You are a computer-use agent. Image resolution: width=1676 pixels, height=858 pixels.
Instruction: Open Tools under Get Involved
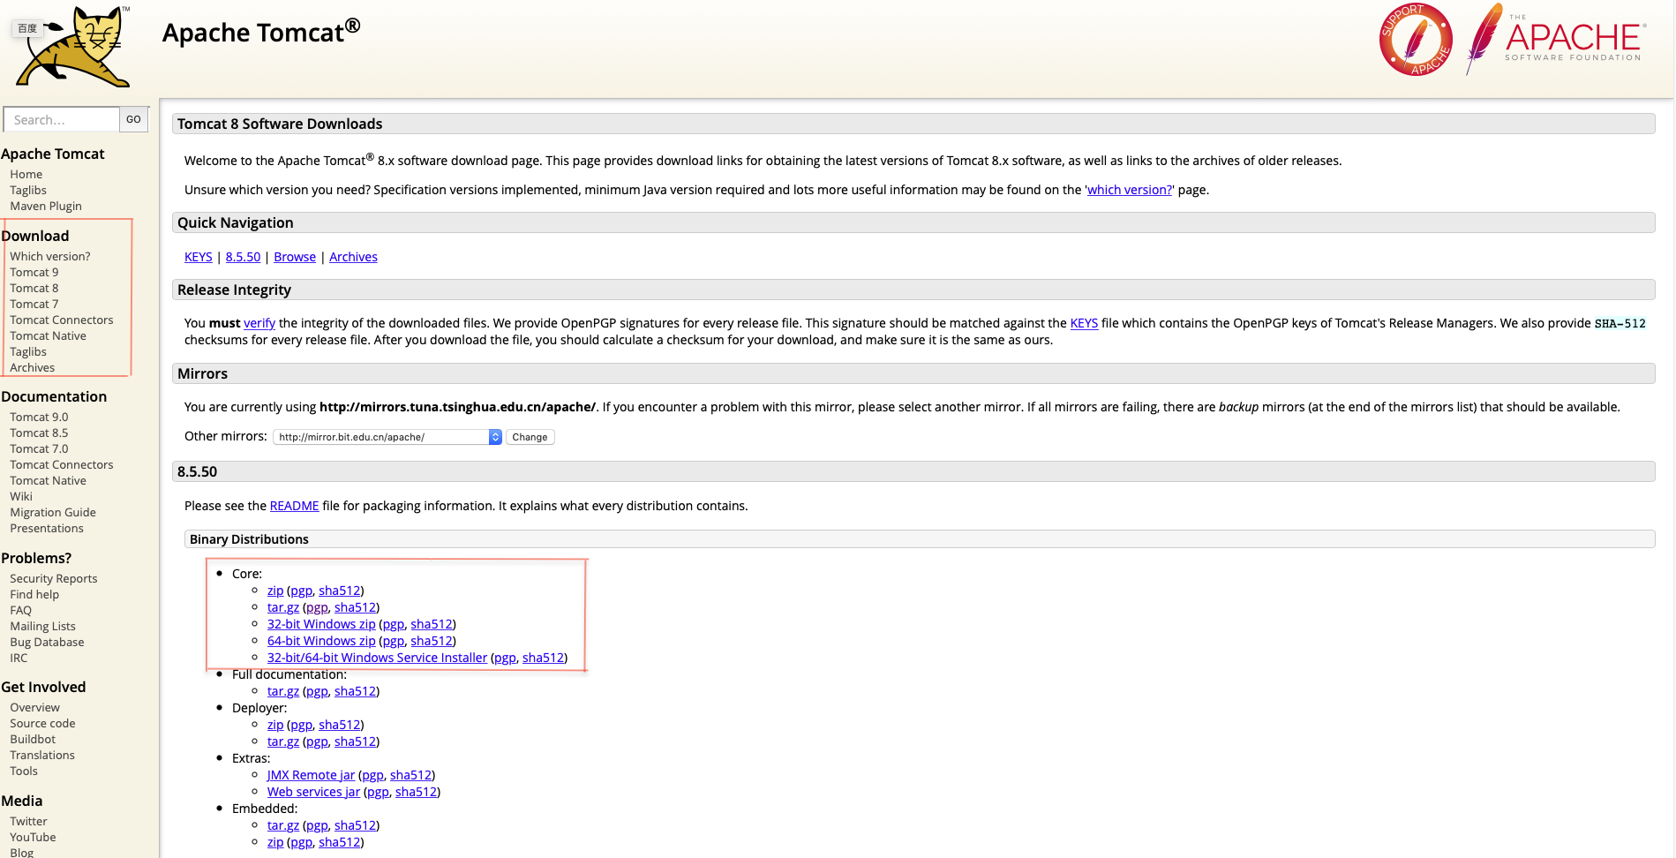[24, 771]
